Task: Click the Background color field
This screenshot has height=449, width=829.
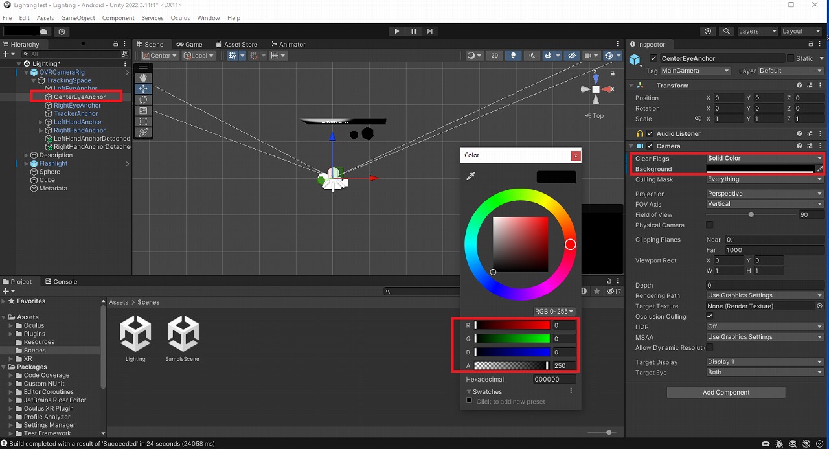Action: [x=760, y=169]
